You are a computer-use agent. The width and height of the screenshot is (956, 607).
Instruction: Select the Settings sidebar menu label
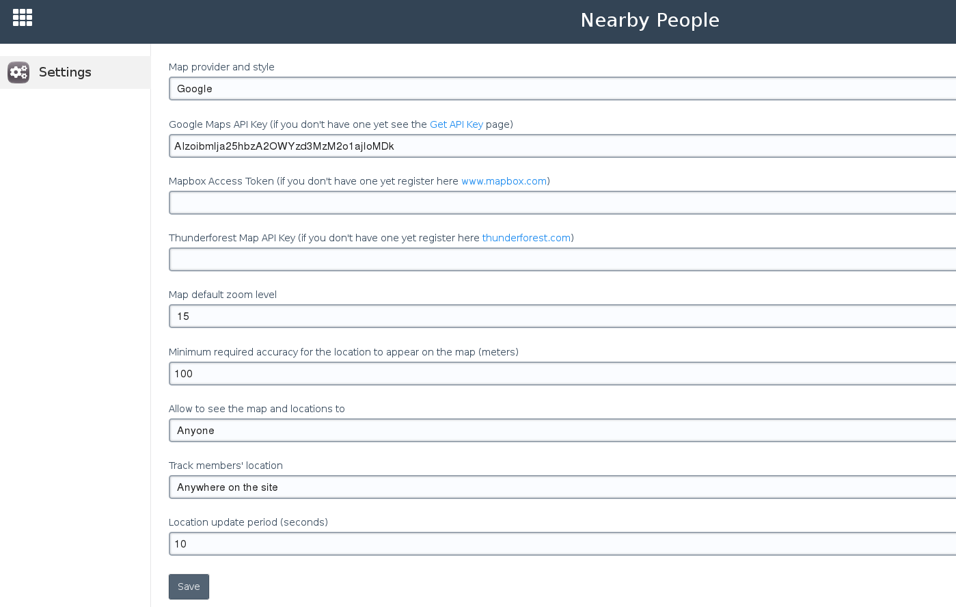pos(65,72)
